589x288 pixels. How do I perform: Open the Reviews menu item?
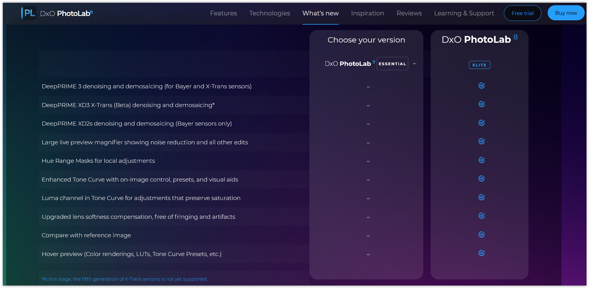(409, 13)
